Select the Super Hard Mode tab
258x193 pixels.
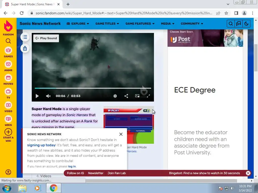tap(32, 5)
